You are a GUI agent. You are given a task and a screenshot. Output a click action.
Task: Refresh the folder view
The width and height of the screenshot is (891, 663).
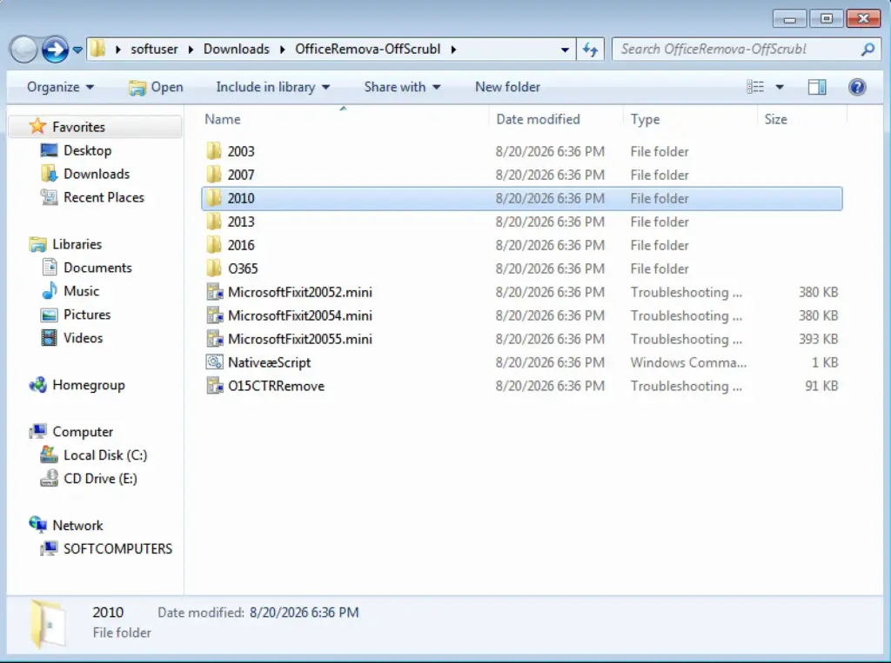591,50
